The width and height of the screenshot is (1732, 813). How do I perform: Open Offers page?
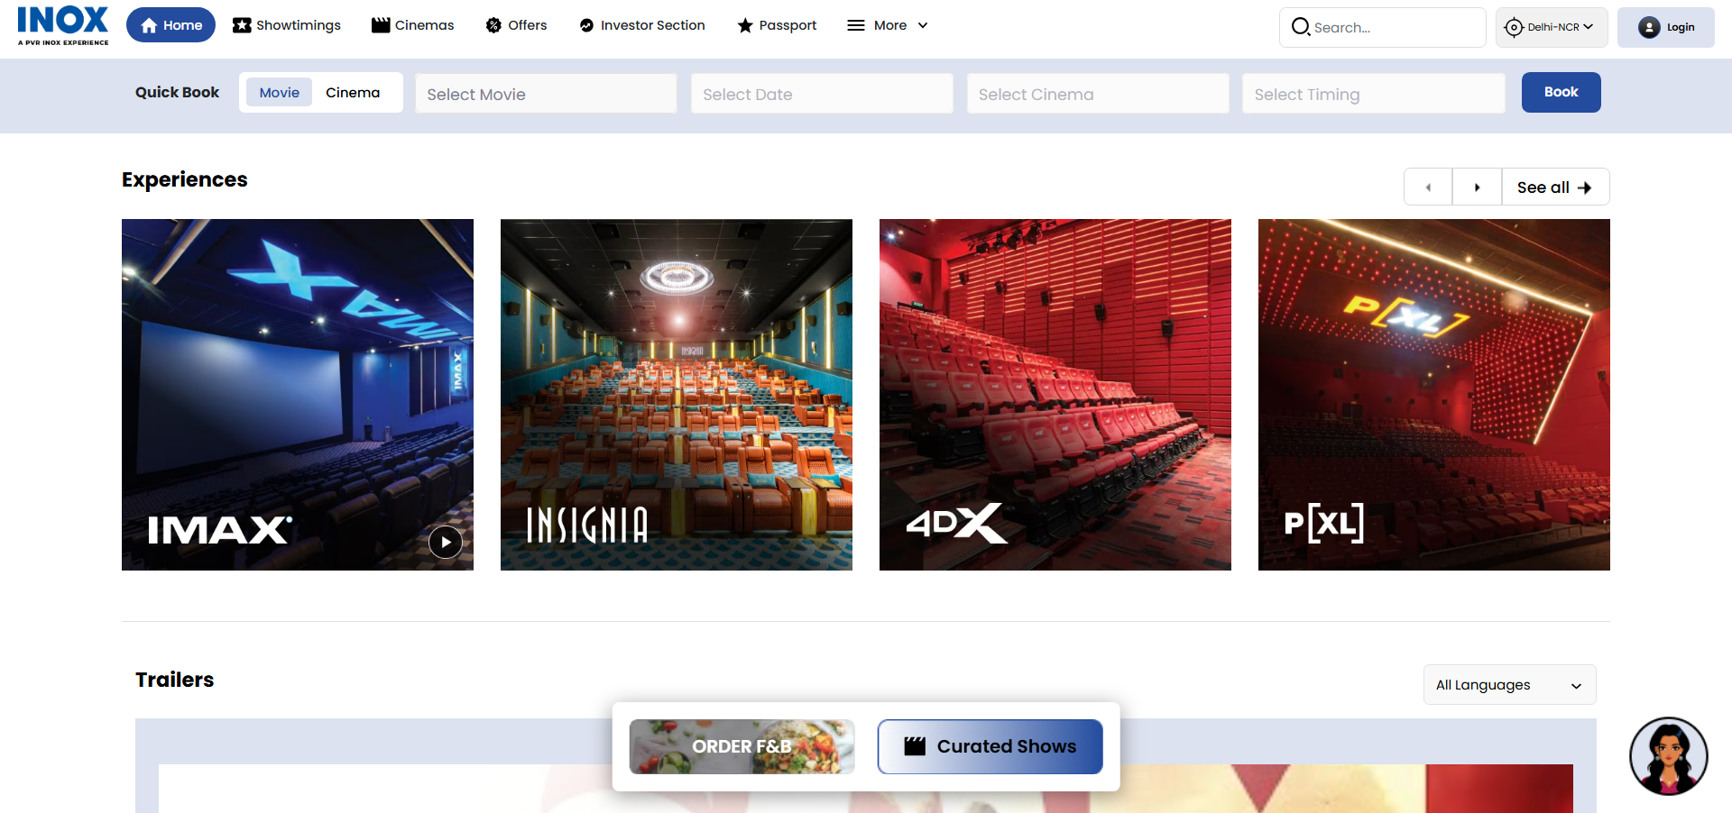click(x=516, y=25)
